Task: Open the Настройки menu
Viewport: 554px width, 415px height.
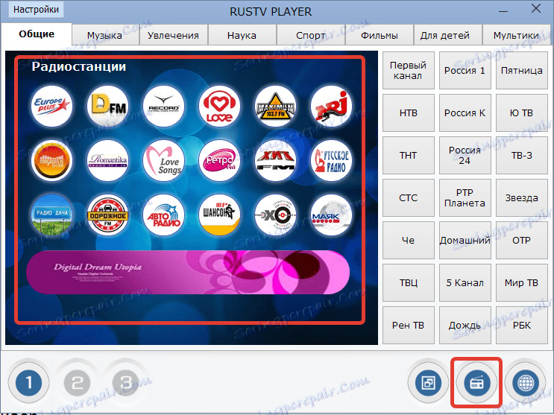Action: click(x=36, y=10)
